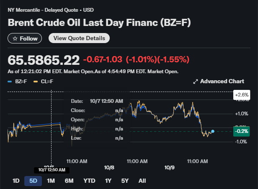Select the 5D time range

click(33, 181)
